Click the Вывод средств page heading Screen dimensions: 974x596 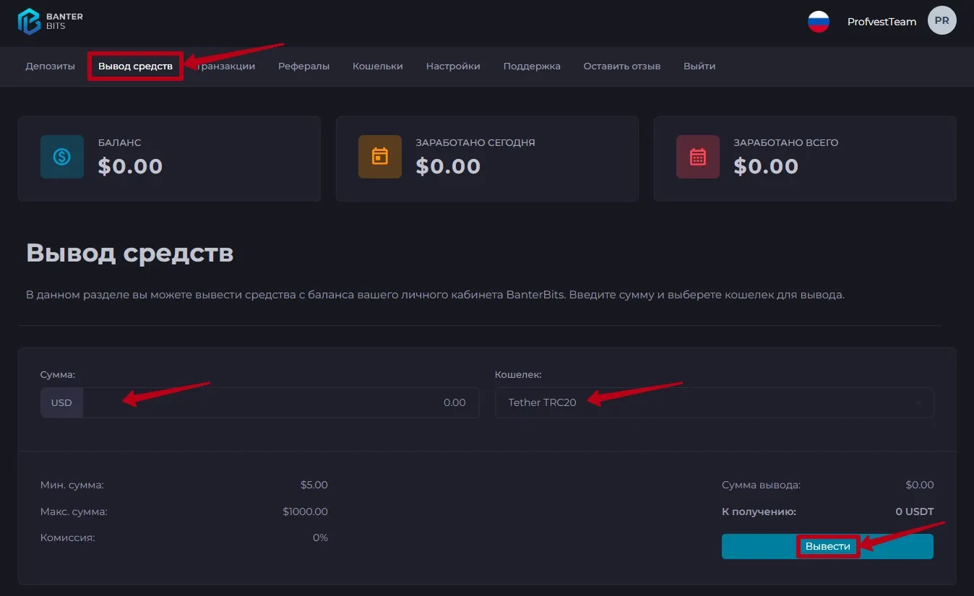point(130,253)
